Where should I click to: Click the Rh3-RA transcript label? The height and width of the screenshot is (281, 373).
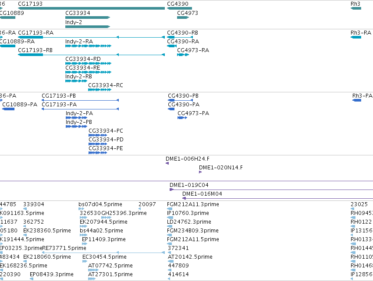[x=361, y=32]
